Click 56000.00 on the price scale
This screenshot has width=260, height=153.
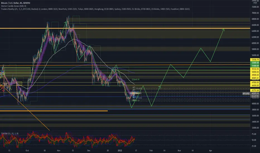point(255,55)
